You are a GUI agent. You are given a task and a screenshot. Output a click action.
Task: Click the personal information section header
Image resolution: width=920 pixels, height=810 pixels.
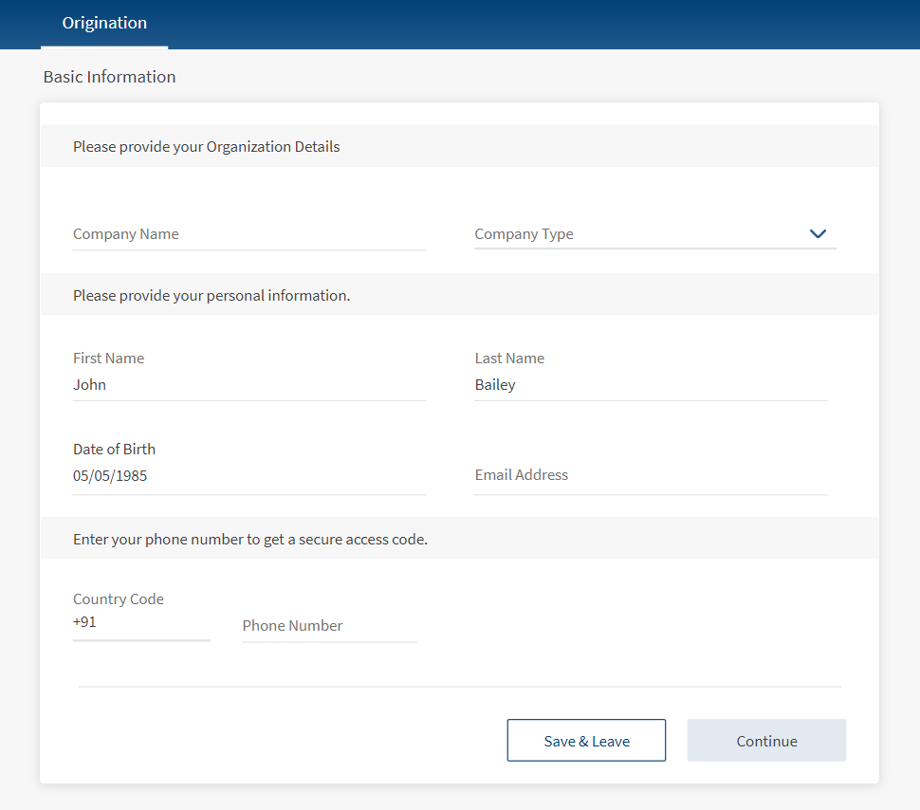[x=212, y=295]
